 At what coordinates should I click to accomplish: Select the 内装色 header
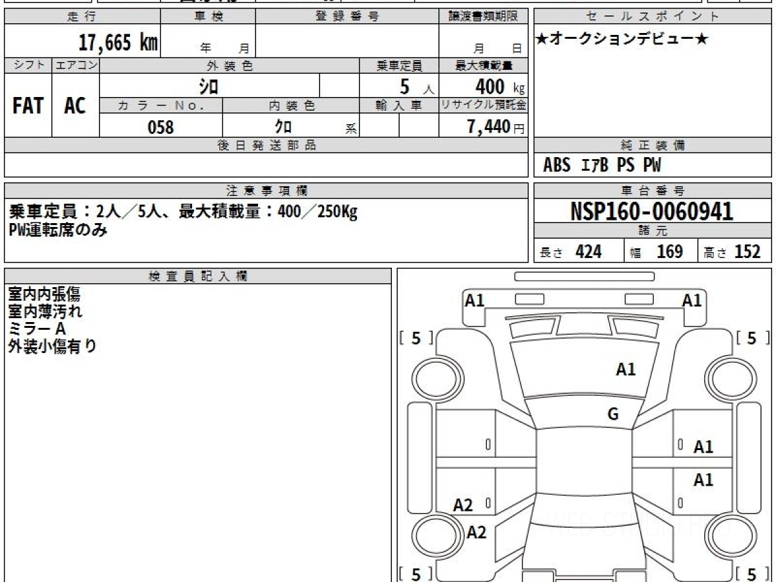(x=291, y=106)
